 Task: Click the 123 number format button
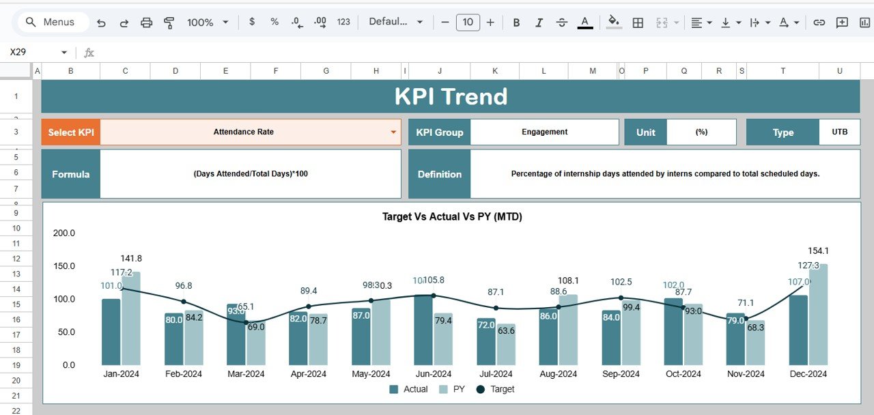tap(343, 22)
